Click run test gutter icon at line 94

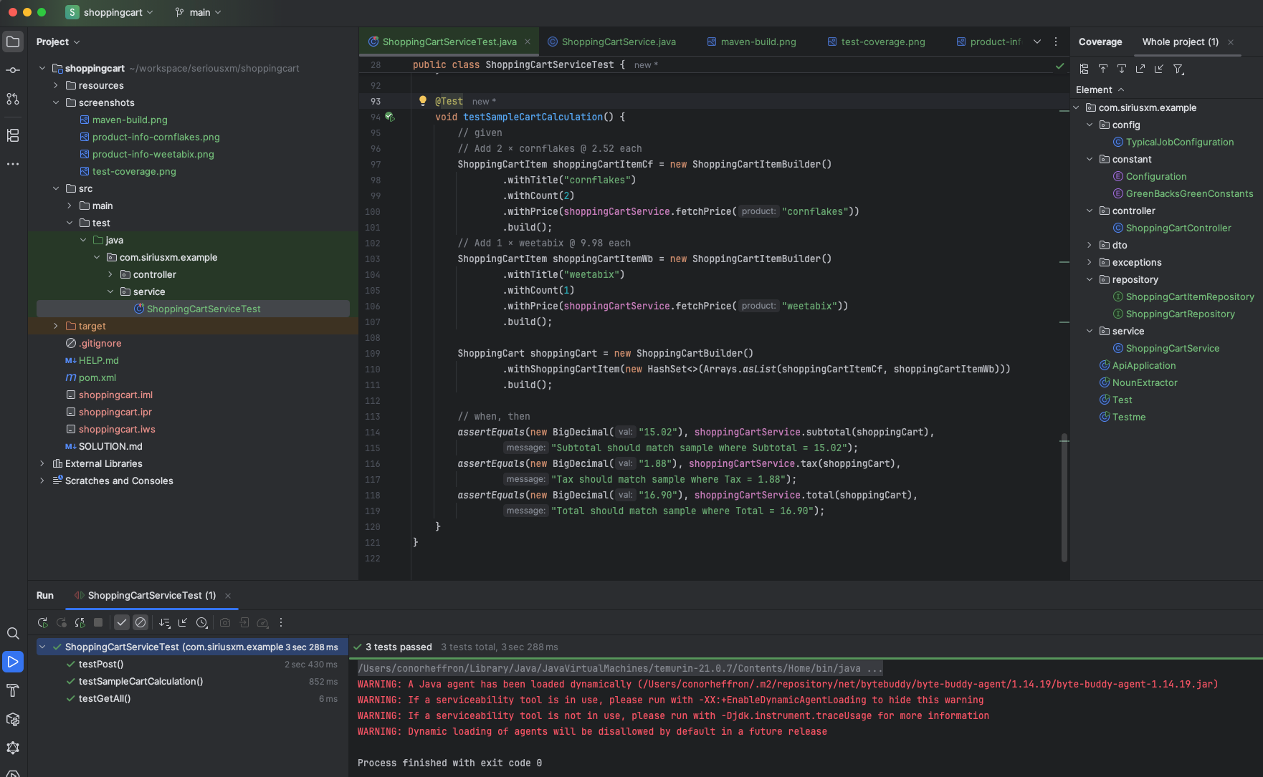(389, 116)
